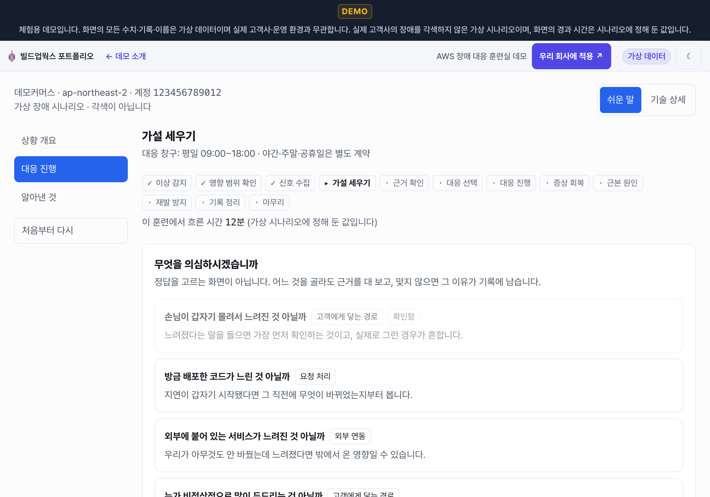Image resolution: width=710 pixels, height=497 pixels.
Task: Select the step chip labelled 대응 진행
Action: click(511, 183)
